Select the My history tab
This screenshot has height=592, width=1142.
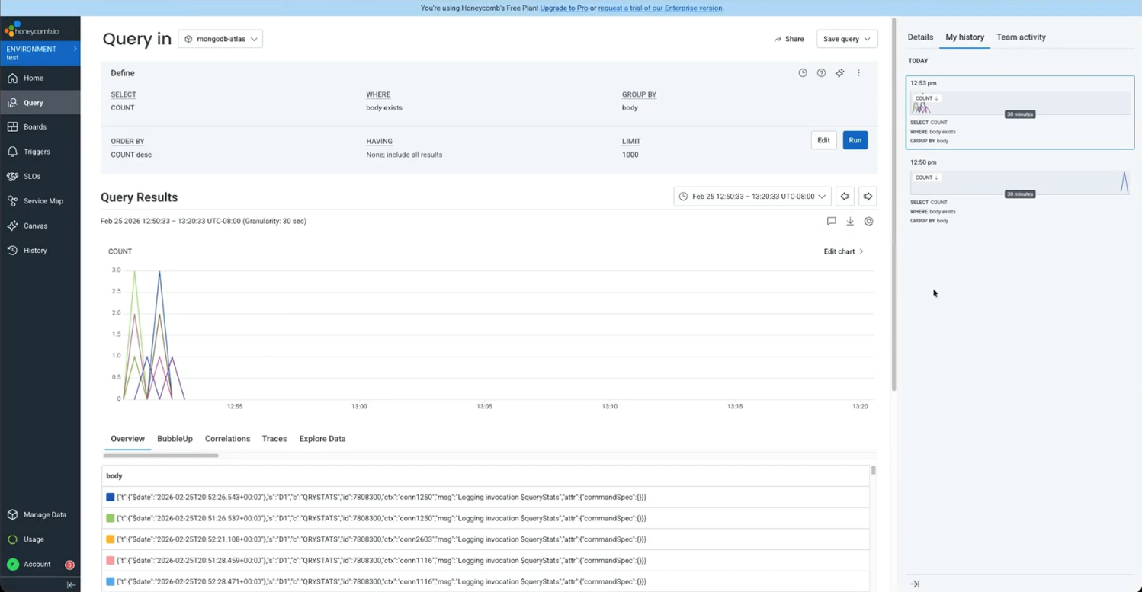point(964,37)
